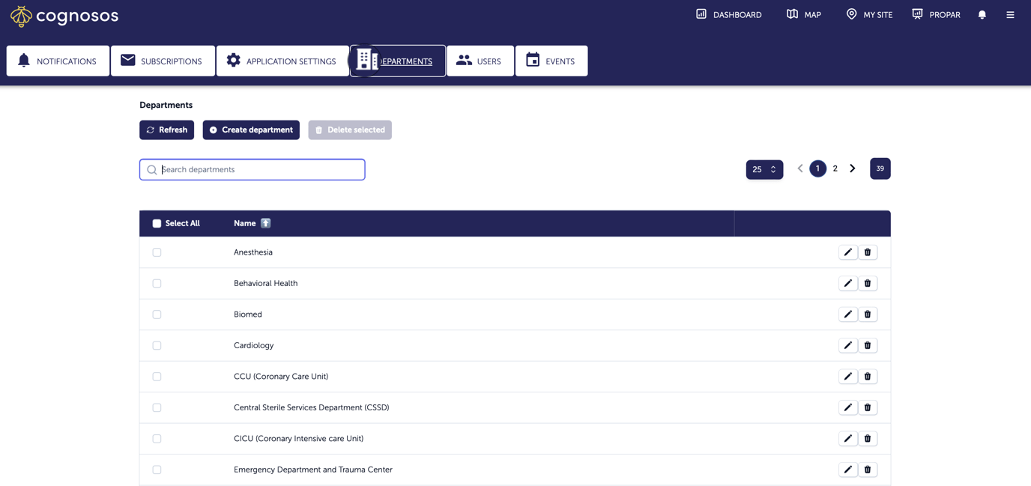1031x486 pixels.
Task: Check the Emergency Department row checkbox
Action: point(157,470)
